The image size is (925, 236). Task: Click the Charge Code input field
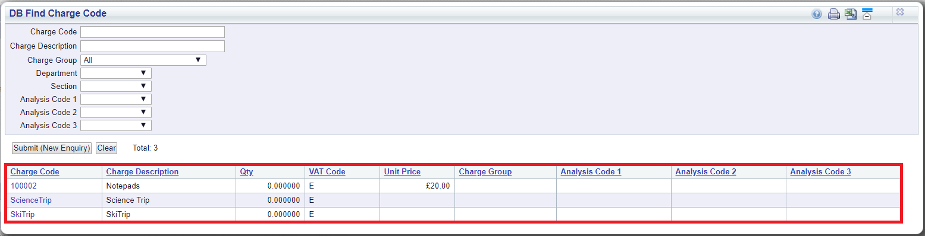click(x=152, y=32)
